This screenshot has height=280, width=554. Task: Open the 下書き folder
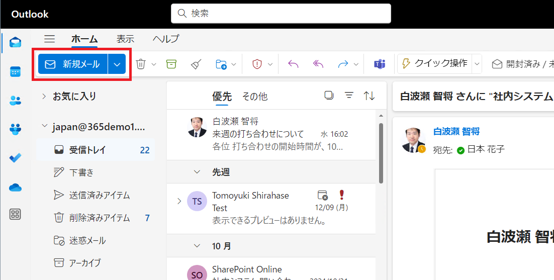(96, 172)
